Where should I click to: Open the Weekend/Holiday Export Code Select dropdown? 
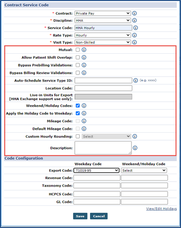click(144, 170)
